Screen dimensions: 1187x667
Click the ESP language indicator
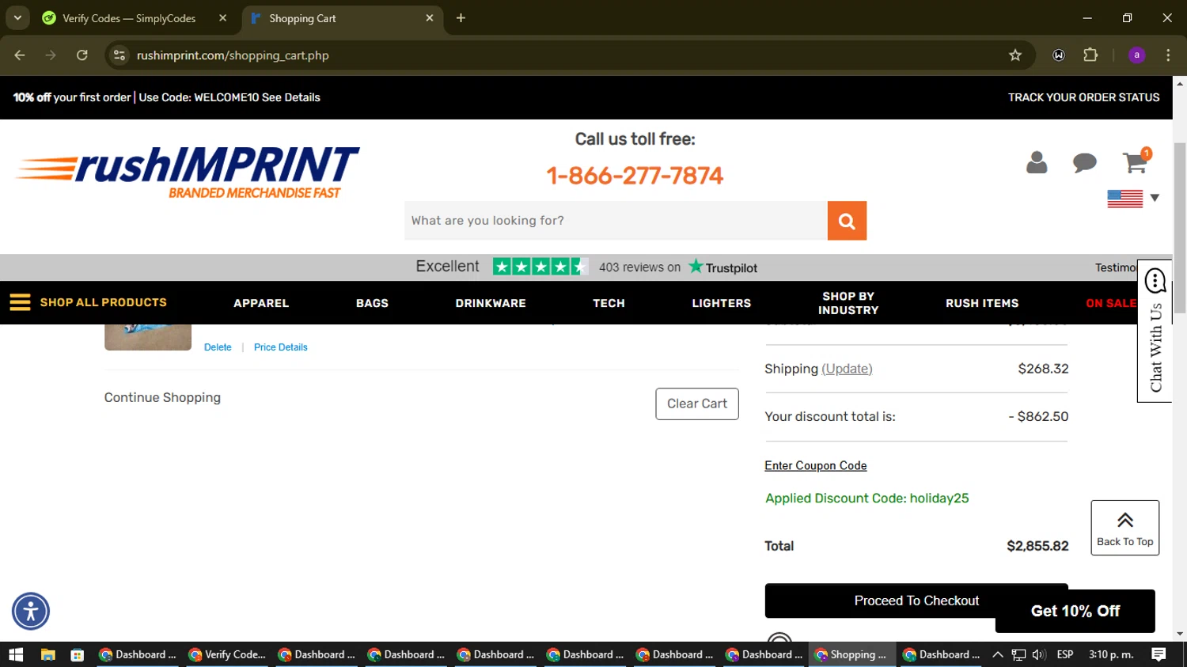click(1065, 654)
